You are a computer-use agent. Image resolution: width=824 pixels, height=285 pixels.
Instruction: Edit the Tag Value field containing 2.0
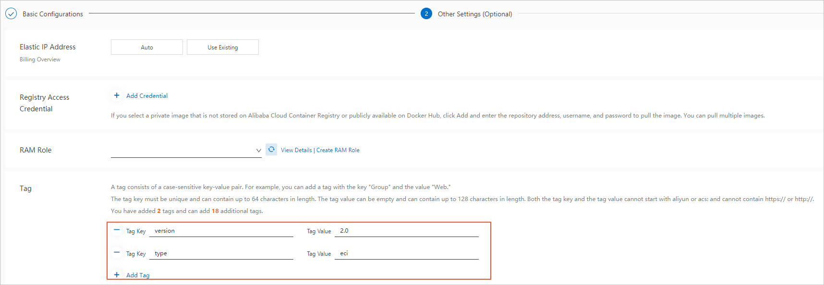pyautogui.click(x=407, y=231)
